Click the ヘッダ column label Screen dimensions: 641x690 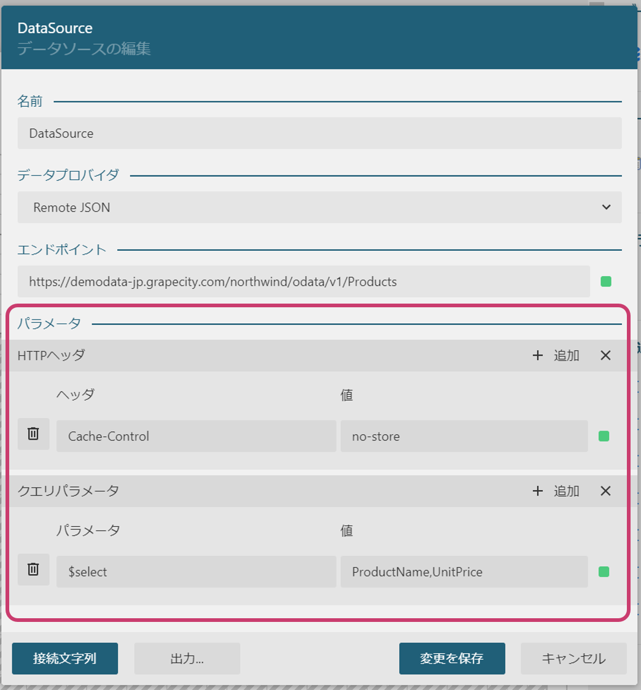point(76,394)
